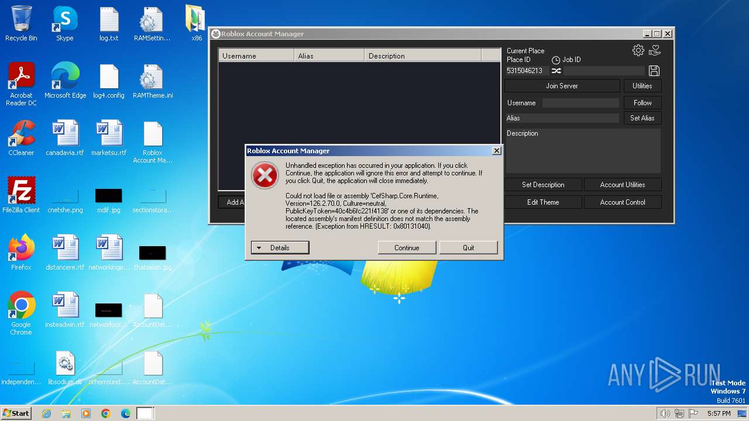Click the Username input field
Viewport: 749px width, 421px height.
coord(580,103)
